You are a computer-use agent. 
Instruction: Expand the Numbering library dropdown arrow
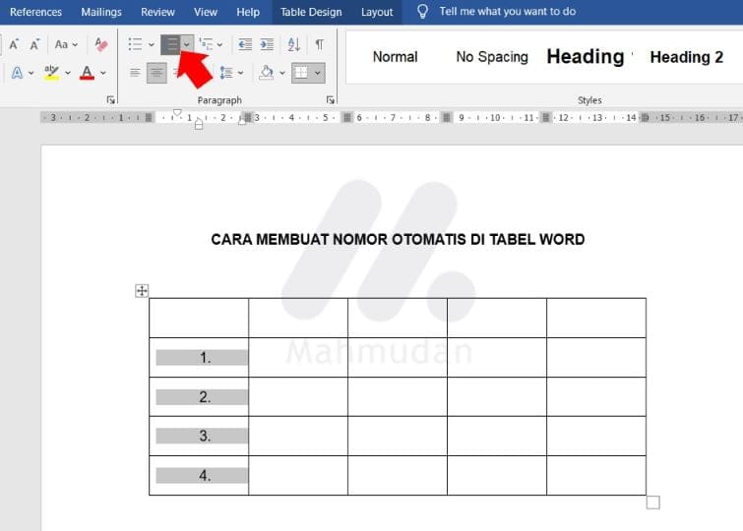187,44
